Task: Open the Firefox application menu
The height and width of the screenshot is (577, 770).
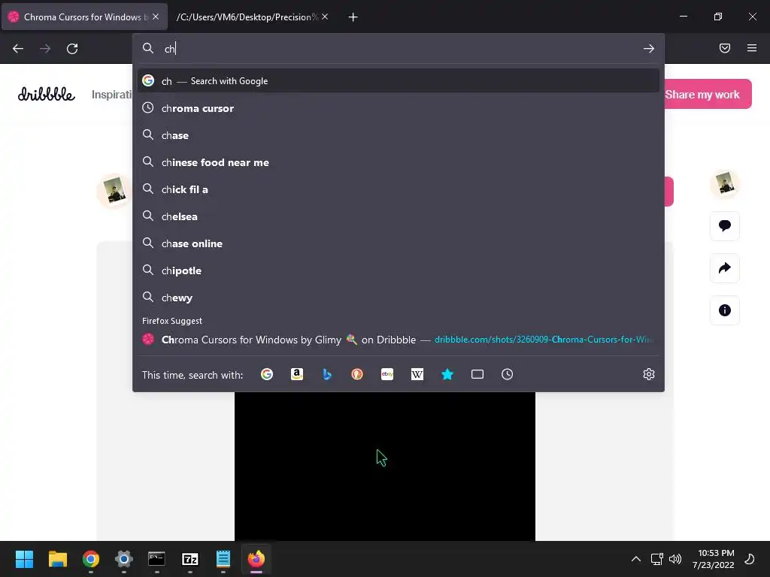Action: click(x=752, y=48)
